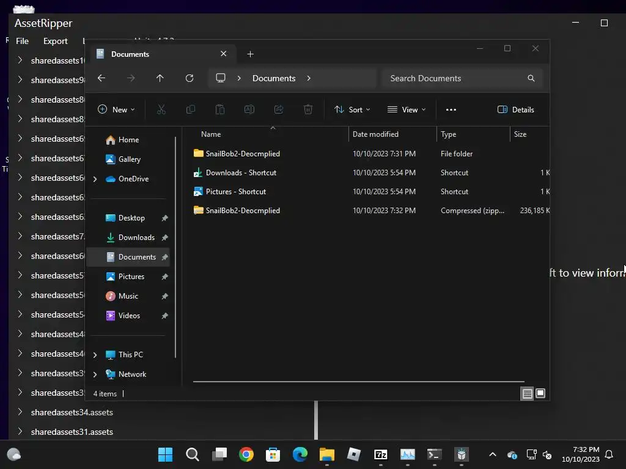Open Roblox from the taskbar
Viewport: 626px width, 469px height.
354,454
